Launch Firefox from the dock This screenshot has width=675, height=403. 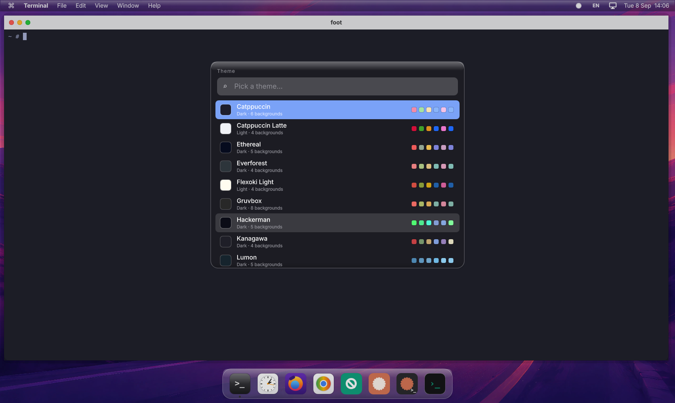(x=296, y=384)
